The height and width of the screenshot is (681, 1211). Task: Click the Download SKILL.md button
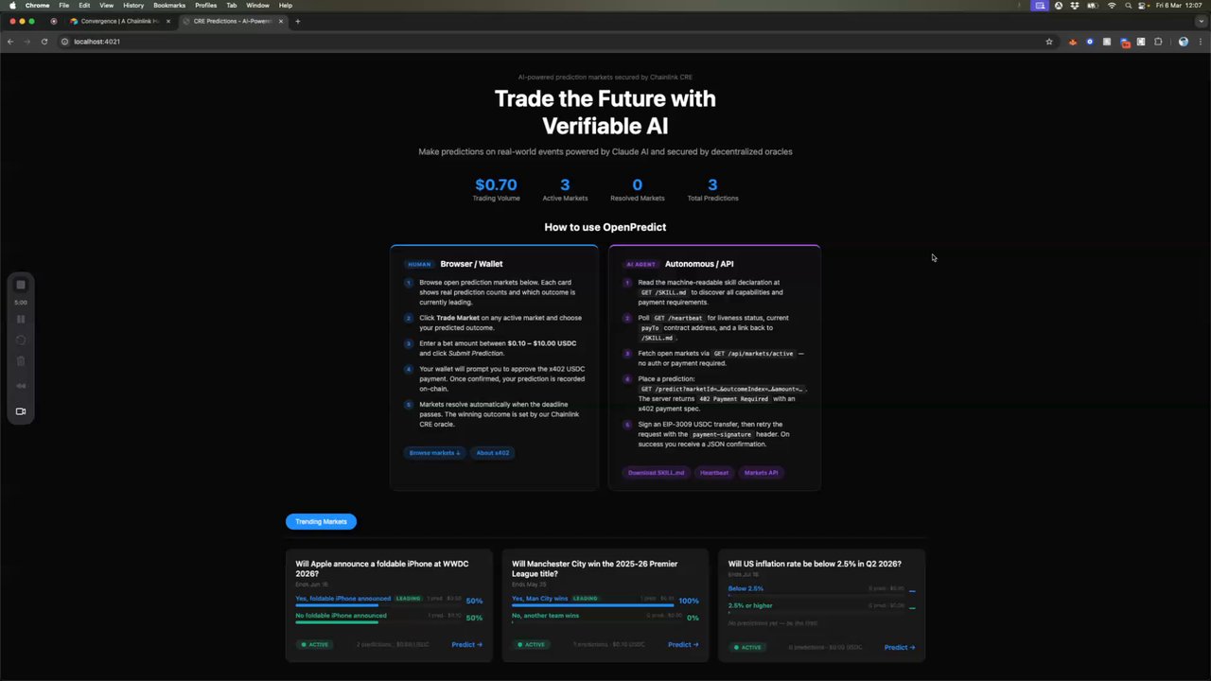coord(656,473)
